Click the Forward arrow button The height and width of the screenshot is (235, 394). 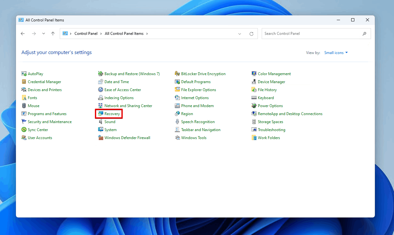tap(34, 34)
